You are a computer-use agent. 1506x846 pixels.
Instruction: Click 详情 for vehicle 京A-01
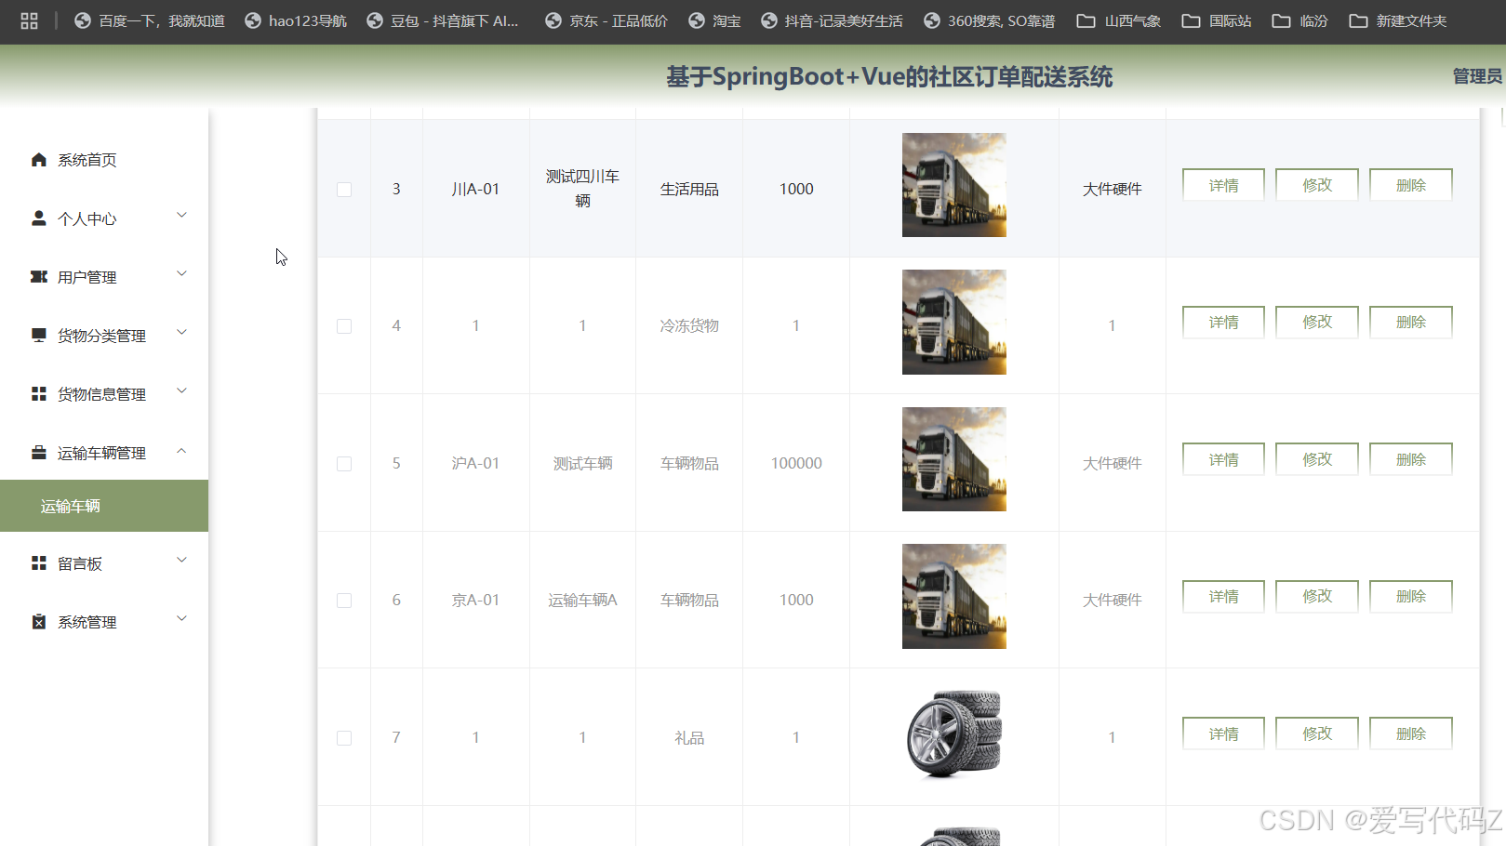1223,596
